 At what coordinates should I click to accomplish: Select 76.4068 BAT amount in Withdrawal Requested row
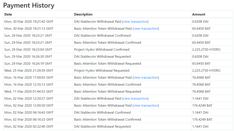(201, 92)
